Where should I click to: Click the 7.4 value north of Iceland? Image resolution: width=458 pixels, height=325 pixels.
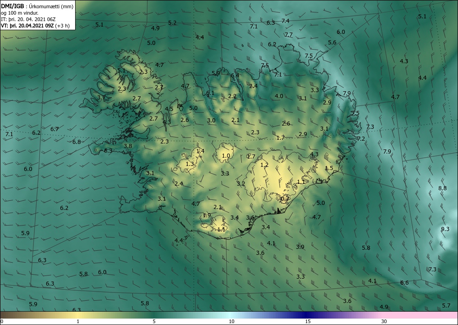285,21
